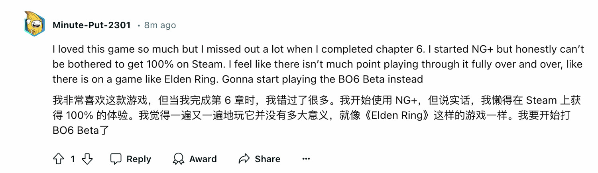Click the Award ribbon icon
The width and height of the screenshot is (598, 173).
178,159
